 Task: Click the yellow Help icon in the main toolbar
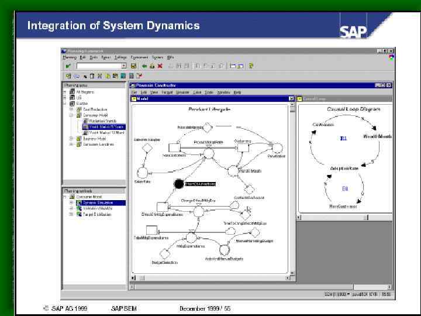[x=251, y=66]
